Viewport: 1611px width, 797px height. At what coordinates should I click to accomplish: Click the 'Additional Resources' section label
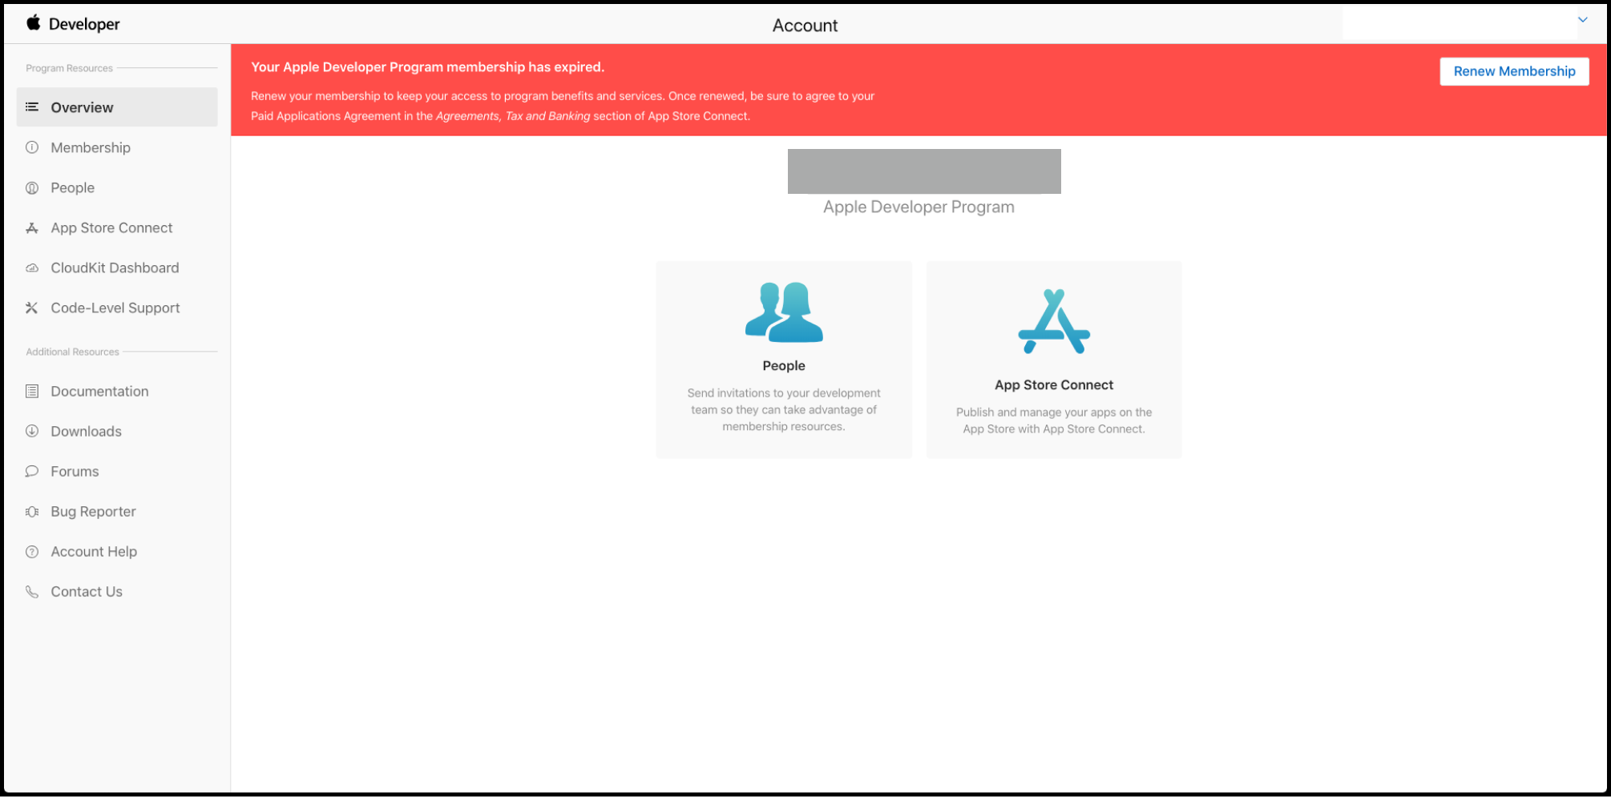[x=72, y=352]
